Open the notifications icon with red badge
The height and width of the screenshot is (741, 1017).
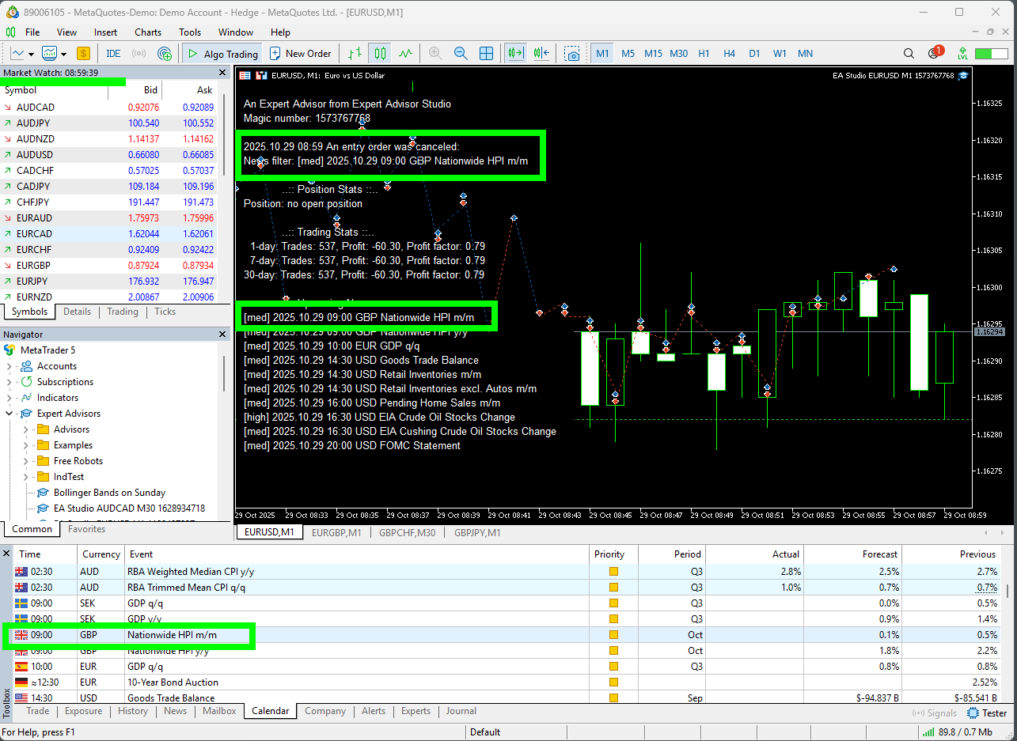point(934,53)
